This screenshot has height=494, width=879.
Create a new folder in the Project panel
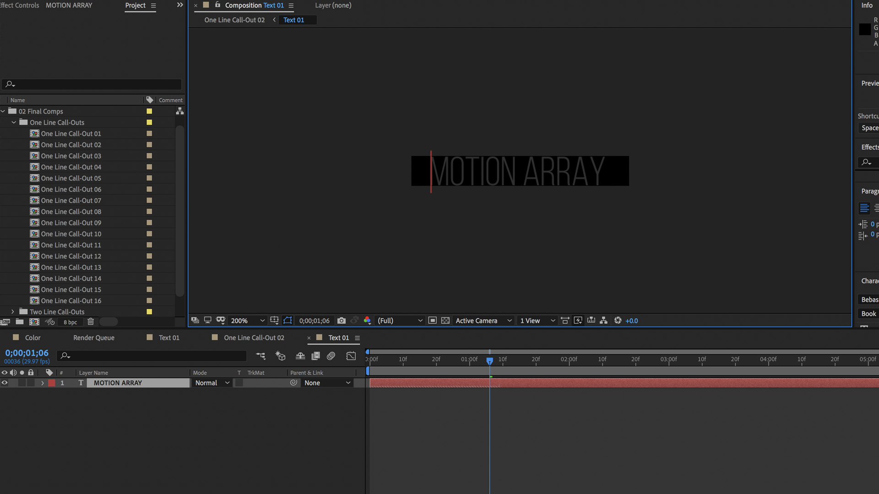coord(20,322)
